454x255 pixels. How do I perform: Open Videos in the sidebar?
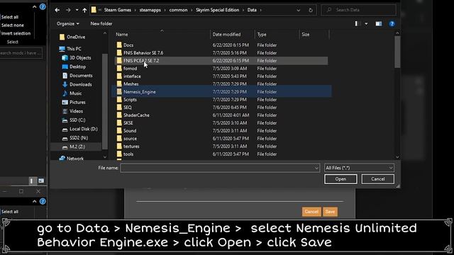point(72,111)
